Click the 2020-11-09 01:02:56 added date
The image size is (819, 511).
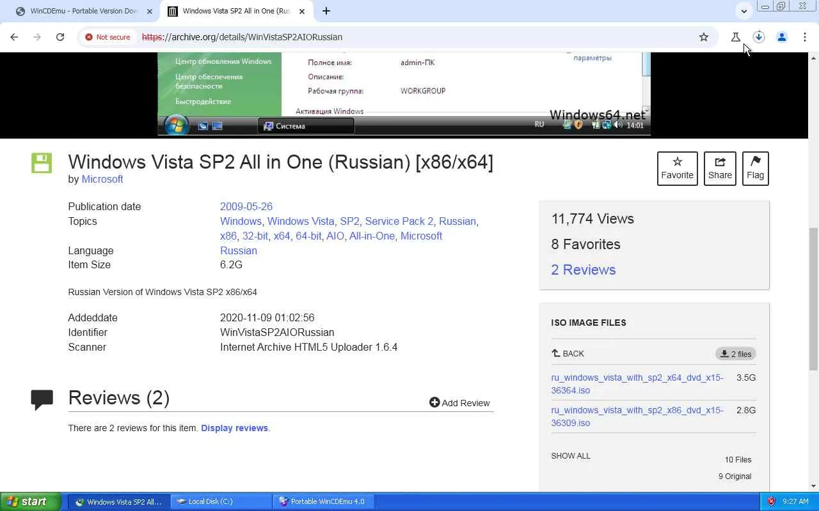pyautogui.click(x=267, y=317)
